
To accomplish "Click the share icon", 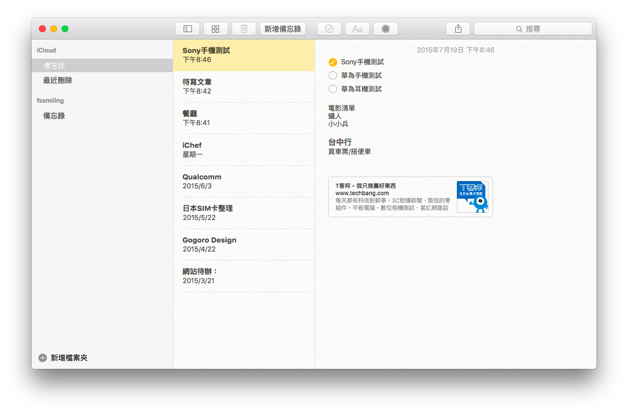I will coord(458,29).
